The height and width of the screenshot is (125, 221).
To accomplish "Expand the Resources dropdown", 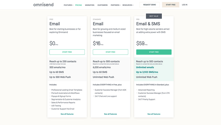I will (x=128, y=5).
